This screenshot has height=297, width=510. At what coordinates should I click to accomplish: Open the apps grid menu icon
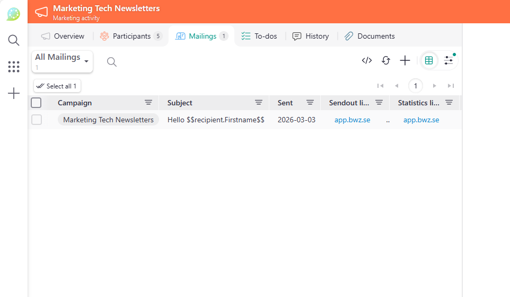pyautogui.click(x=14, y=67)
